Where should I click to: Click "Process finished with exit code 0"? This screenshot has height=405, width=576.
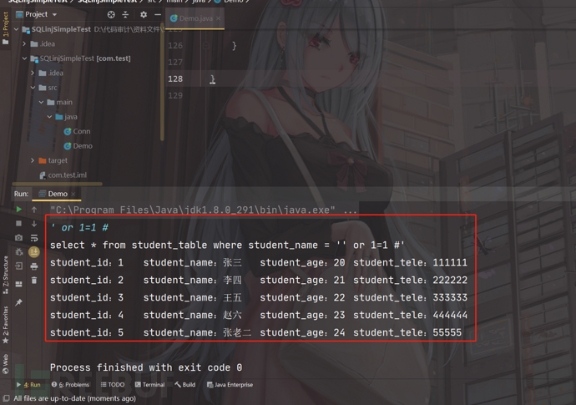[x=146, y=367]
